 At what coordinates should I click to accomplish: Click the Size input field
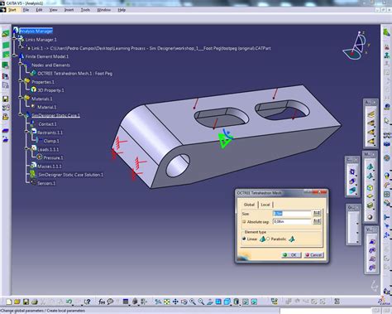[x=292, y=214]
